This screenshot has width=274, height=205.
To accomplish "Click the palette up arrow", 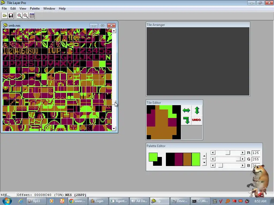I will click(x=204, y=156).
